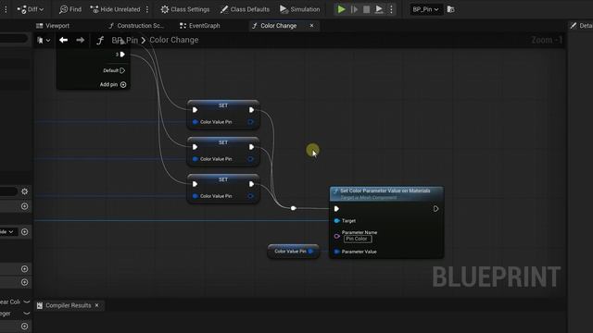
Task: Click the Stop playback button
Action: [367, 9]
